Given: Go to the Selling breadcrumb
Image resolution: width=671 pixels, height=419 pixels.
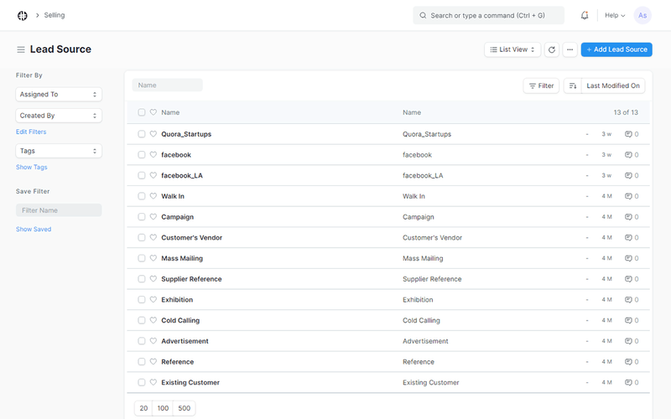Looking at the screenshot, I should [55, 15].
